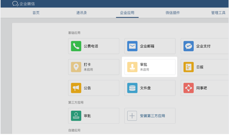
Task: Click the orange report icon for 日报
Action: click(188, 67)
